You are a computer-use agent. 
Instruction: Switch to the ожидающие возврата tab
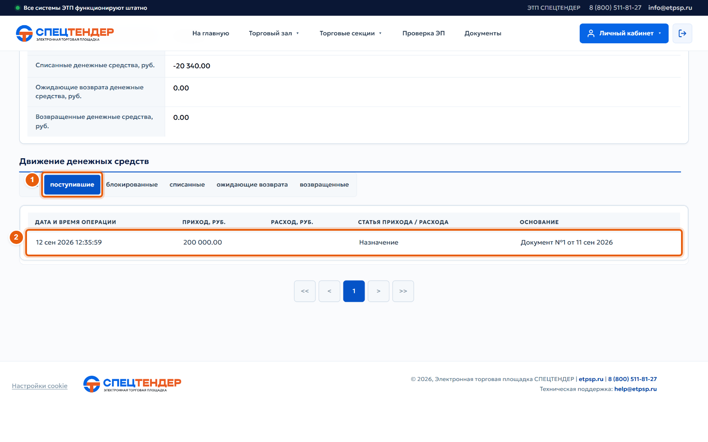[x=252, y=184]
